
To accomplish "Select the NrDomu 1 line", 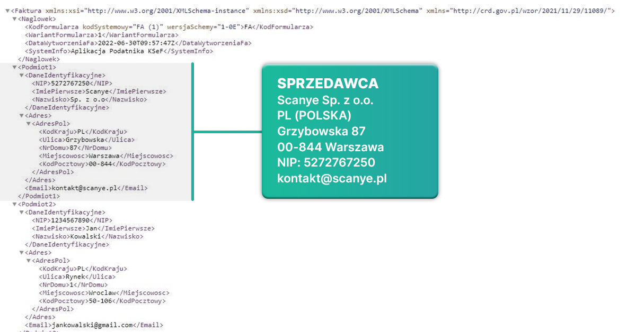I will [73, 284].
